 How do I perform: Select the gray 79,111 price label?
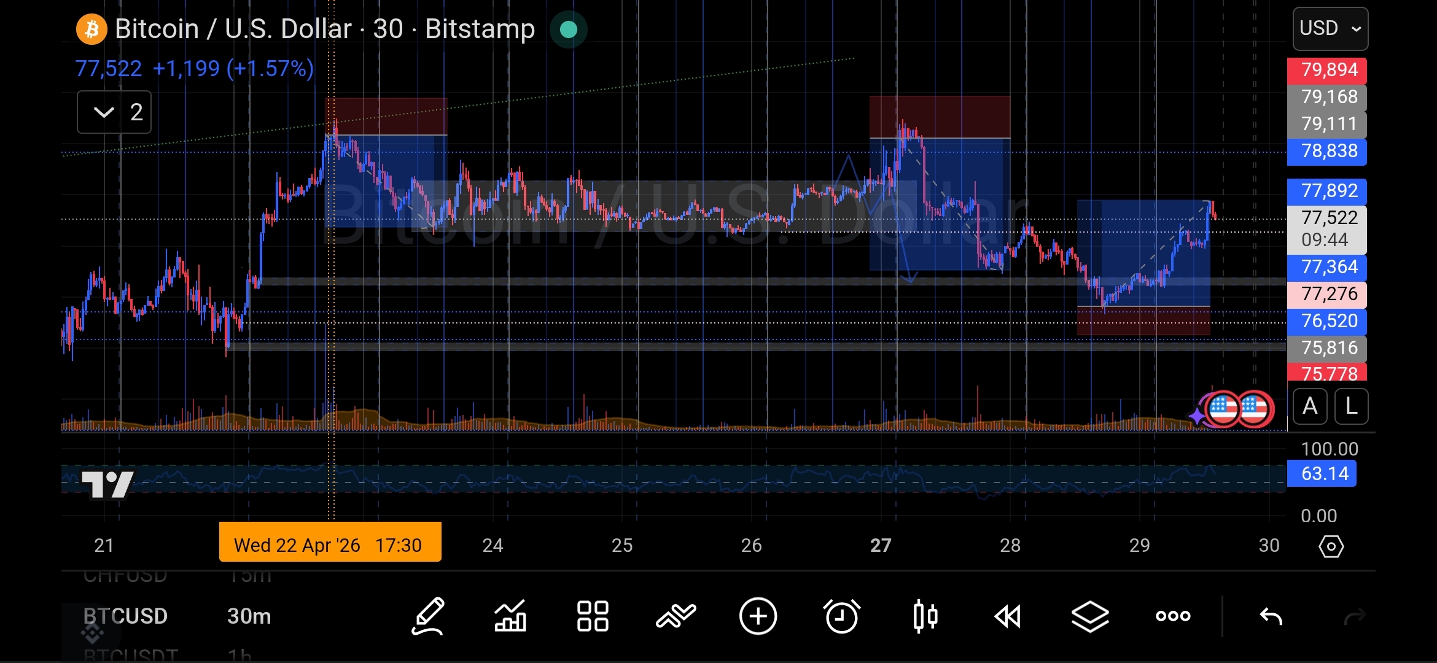pyautogui.click(x=1327, y=124)
